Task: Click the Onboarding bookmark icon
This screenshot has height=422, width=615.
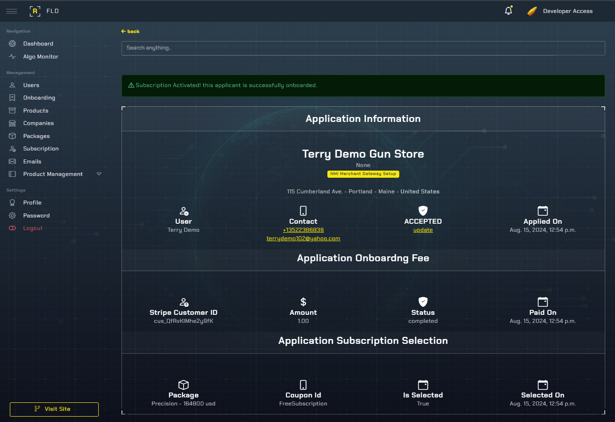Action: point(13,98)
